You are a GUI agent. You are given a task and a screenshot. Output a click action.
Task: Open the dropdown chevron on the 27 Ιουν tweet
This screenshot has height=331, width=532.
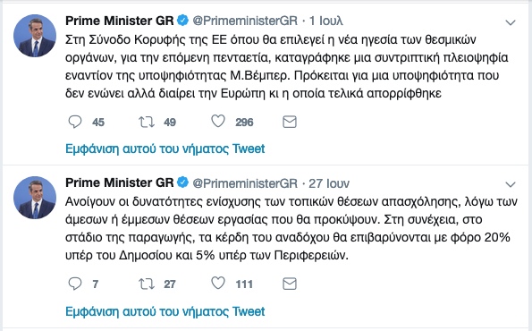click(x=511, y=184)
